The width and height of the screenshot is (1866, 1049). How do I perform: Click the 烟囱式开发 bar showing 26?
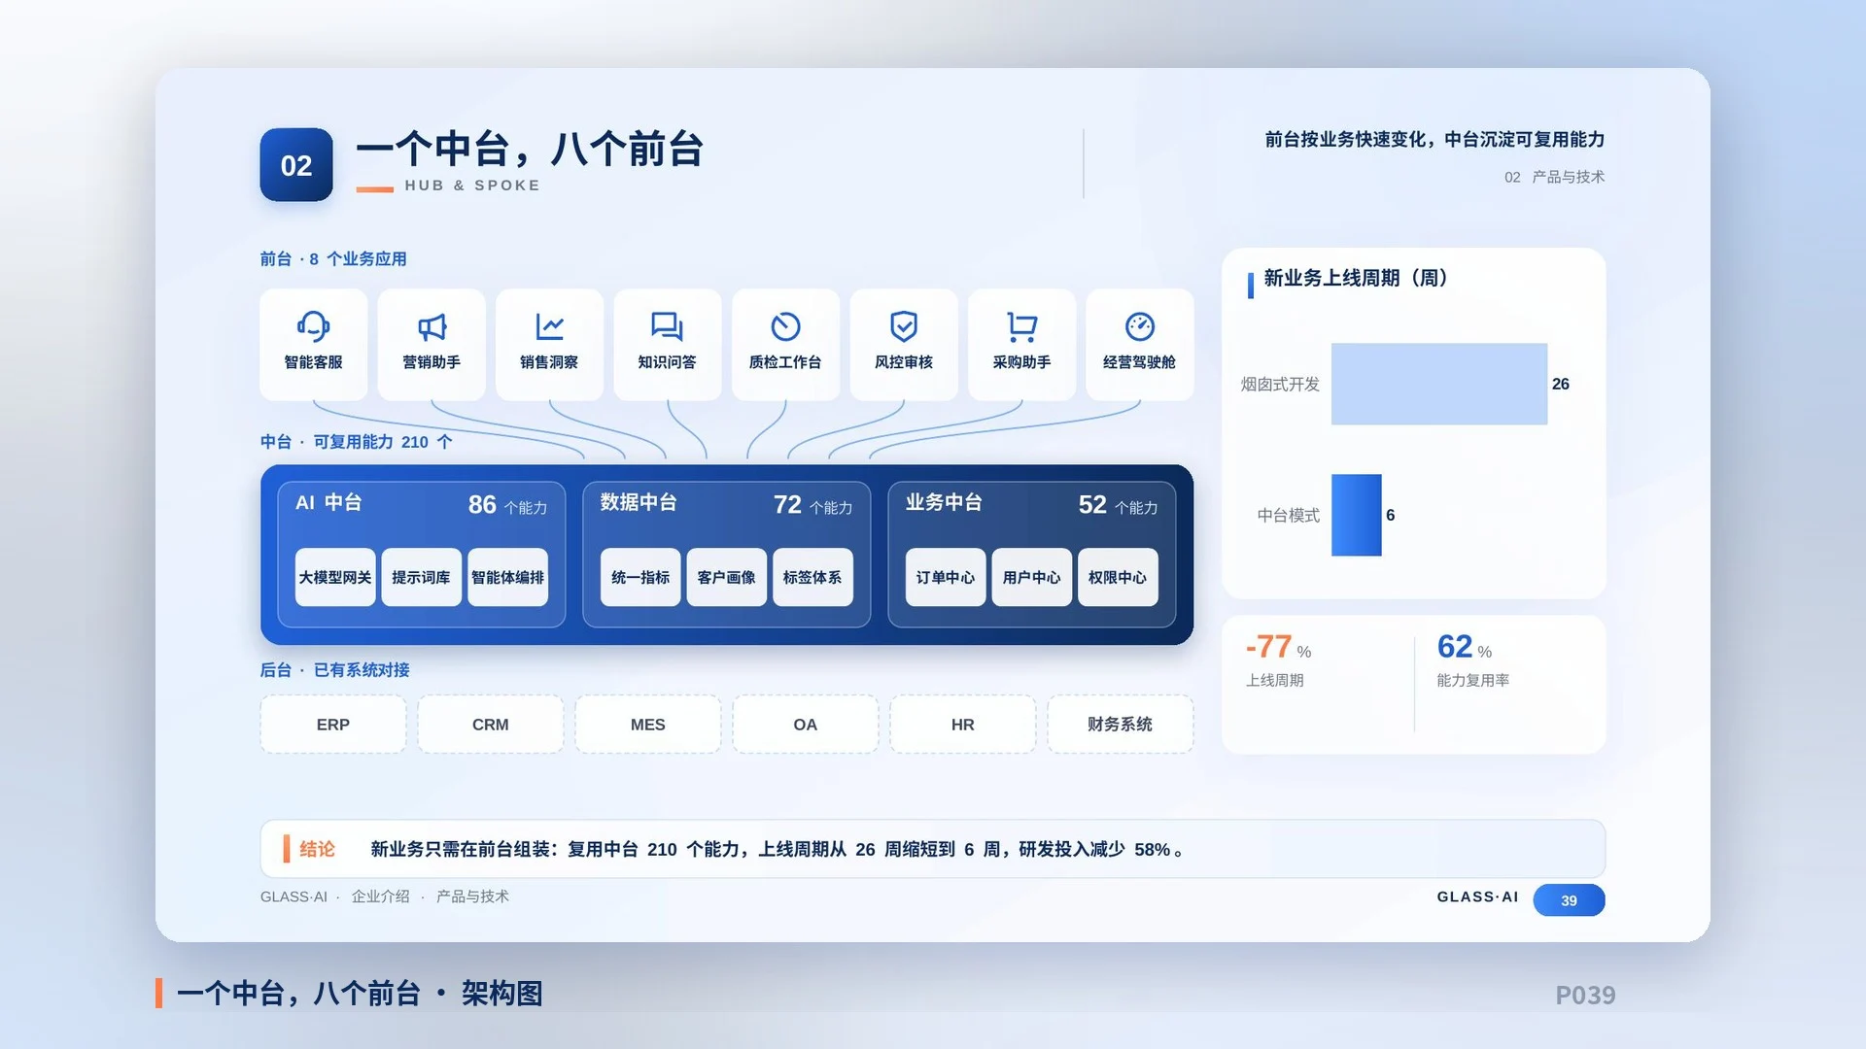click(x=1439, y=384)
